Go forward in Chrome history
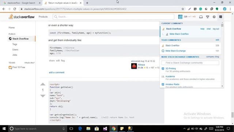The image size is (234, 132). 9,9
